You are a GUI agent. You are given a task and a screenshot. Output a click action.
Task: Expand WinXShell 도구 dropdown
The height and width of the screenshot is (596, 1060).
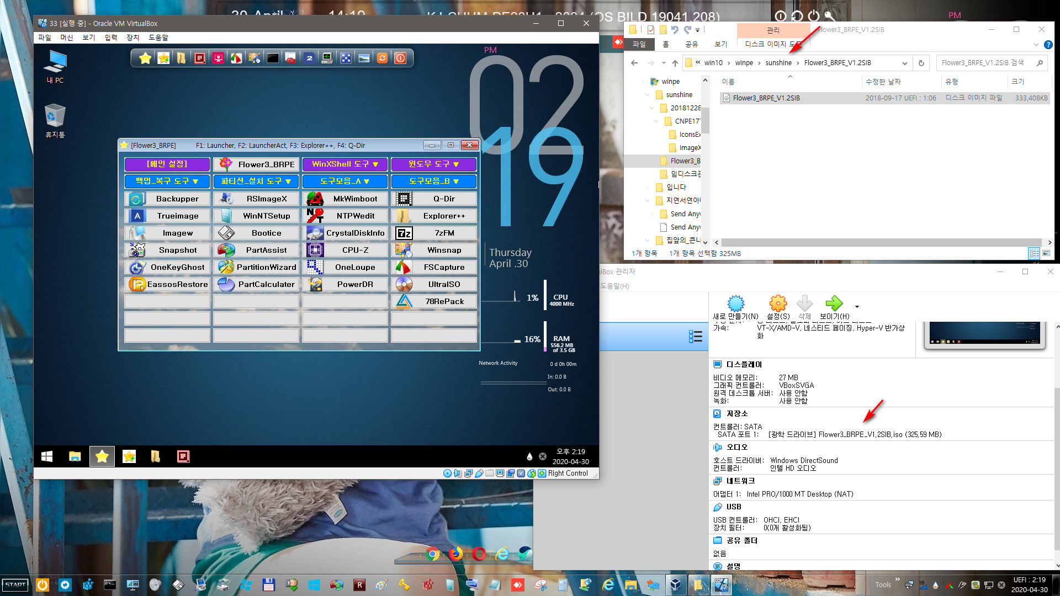[x=345, y=164]
